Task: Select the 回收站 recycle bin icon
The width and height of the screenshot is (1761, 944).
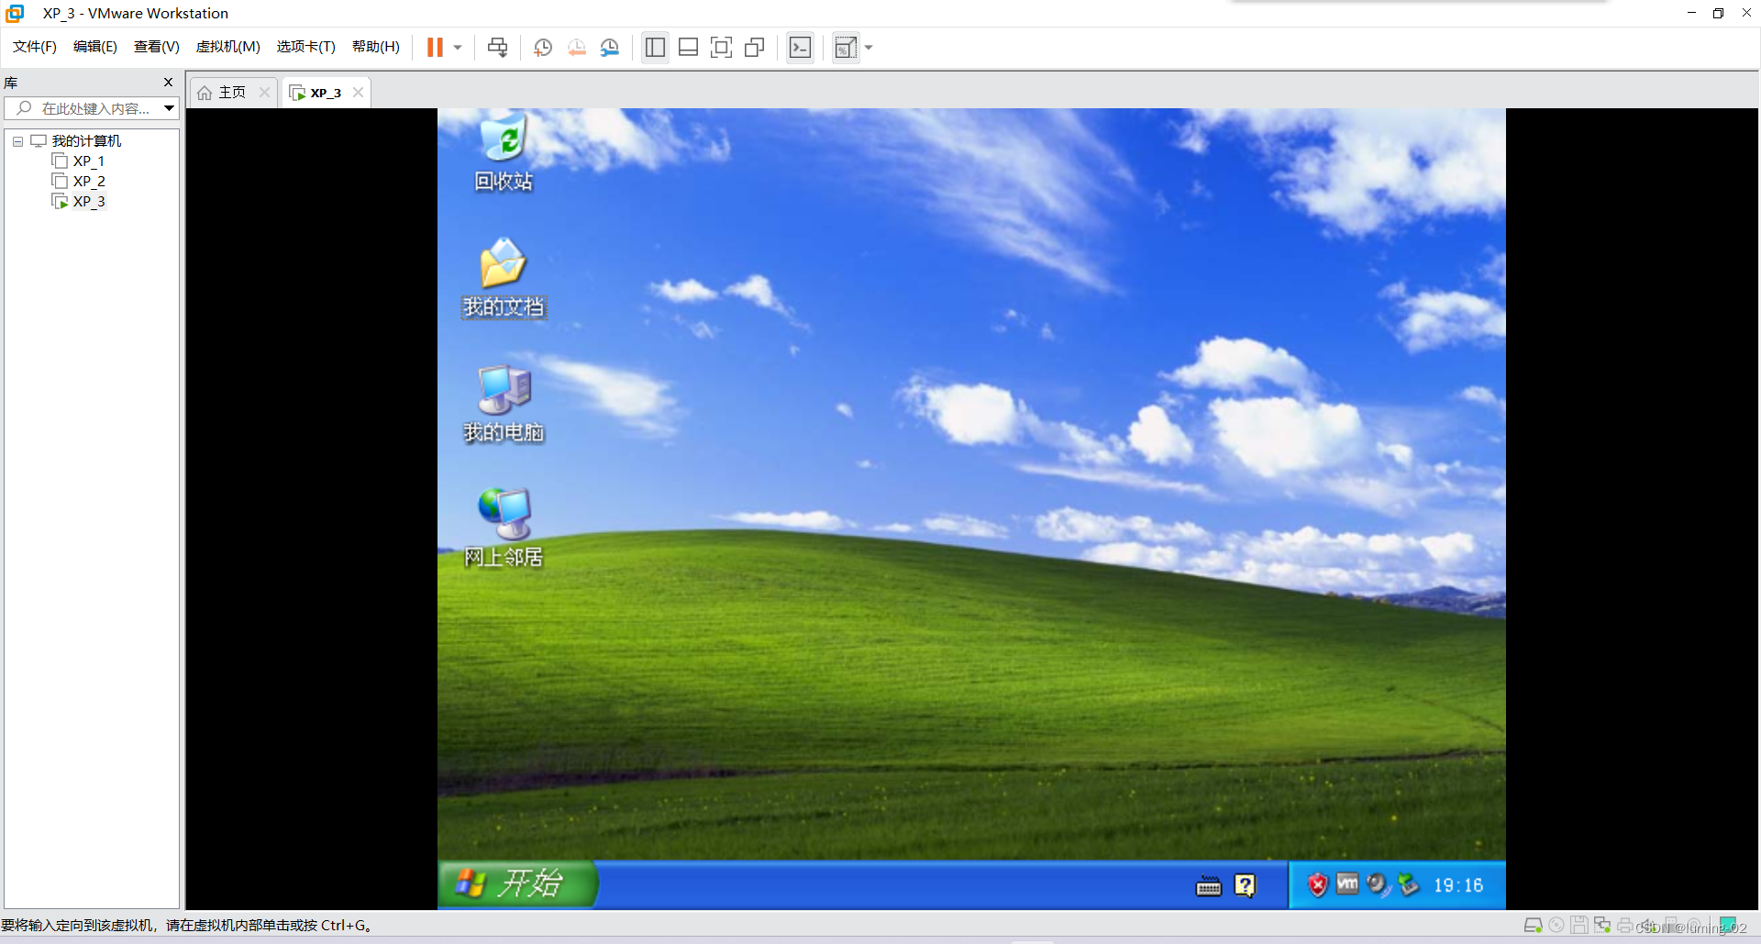Action: click(x=504, y=152)
